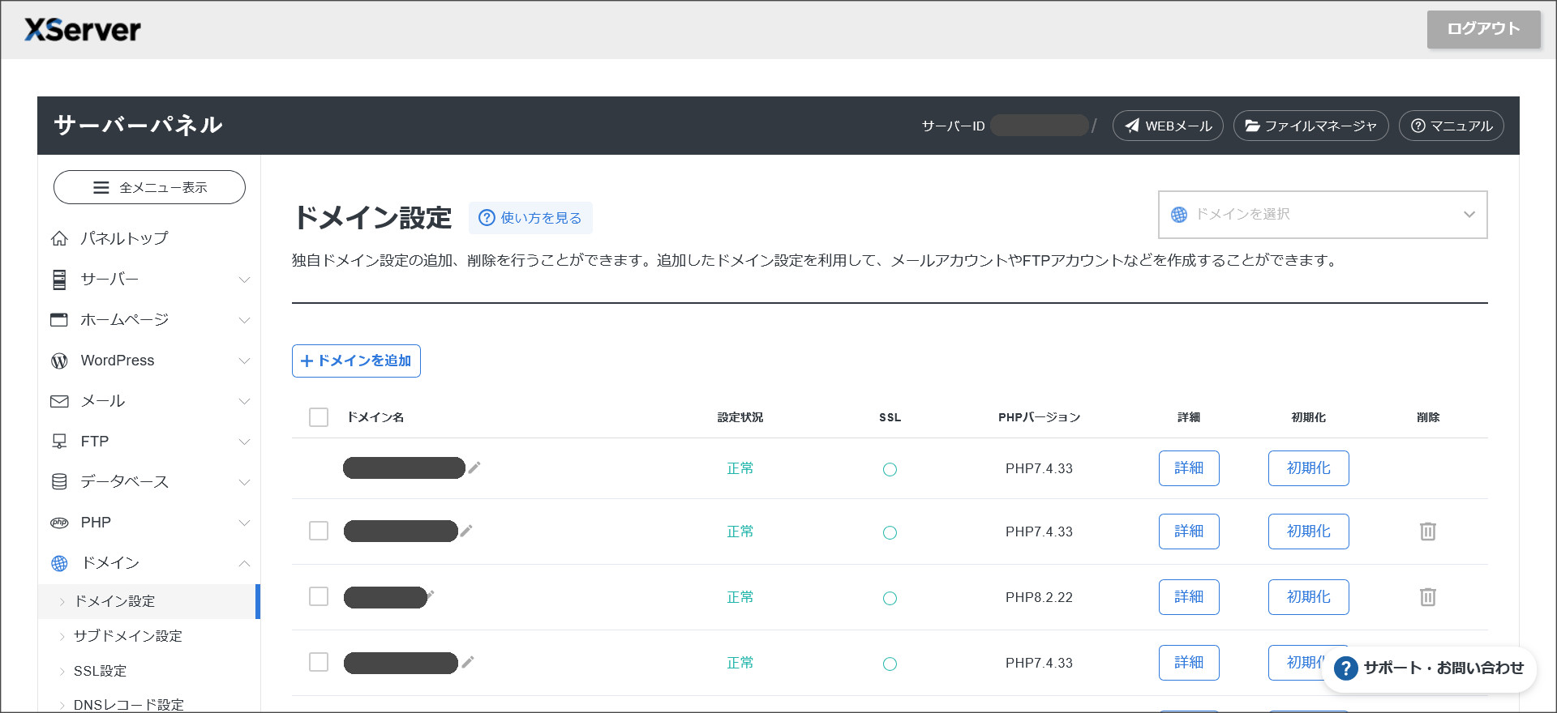The width and height of the screenshot is (1557, 713).
Task: Click pencil edit icon in second domain row
Action: [466, 531]
